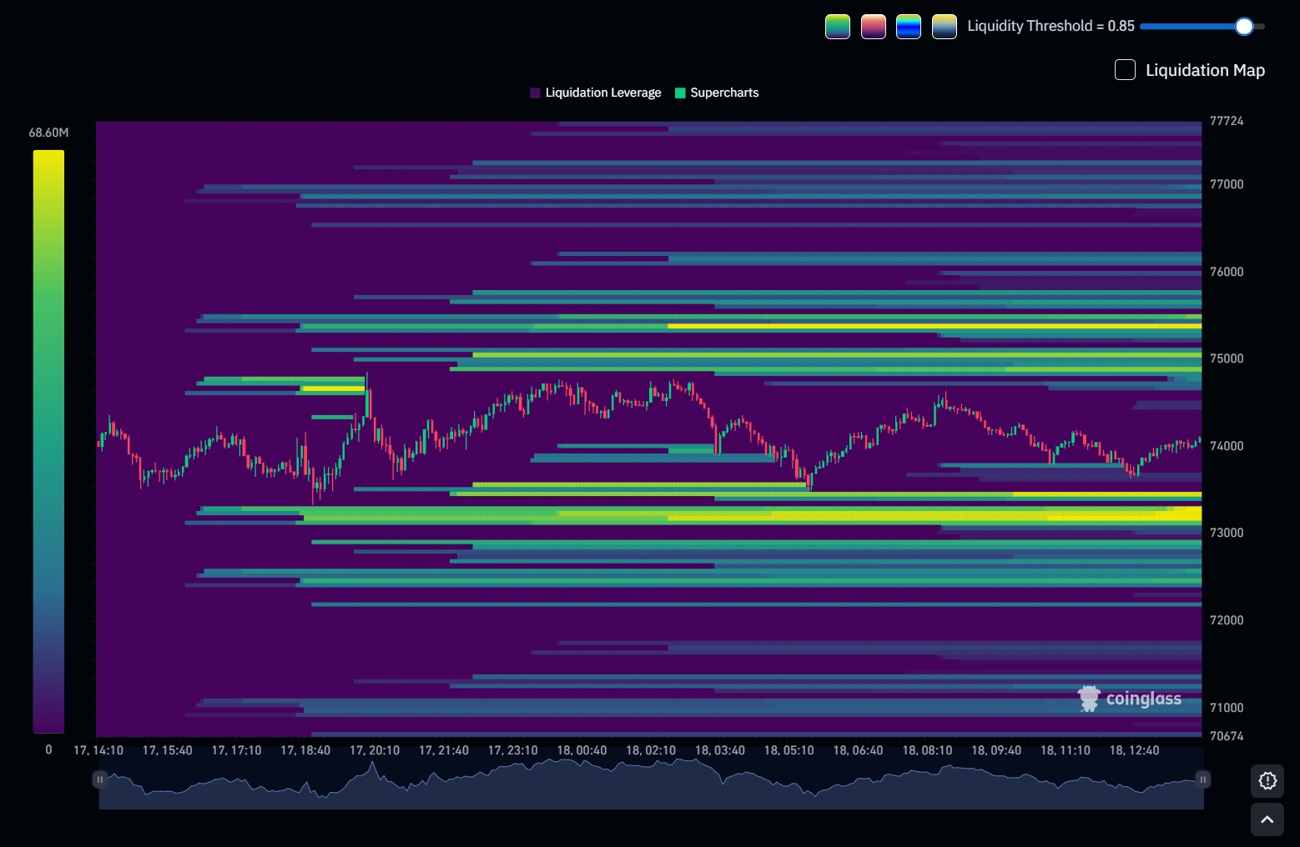Viewport: 1300px width, 847px height.
Task: Select the blue gradient colormap
Action: [x=908, y=26]
